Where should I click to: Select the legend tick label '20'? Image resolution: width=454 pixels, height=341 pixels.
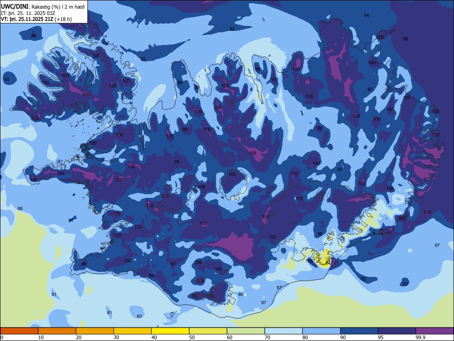tap(79, 337)
